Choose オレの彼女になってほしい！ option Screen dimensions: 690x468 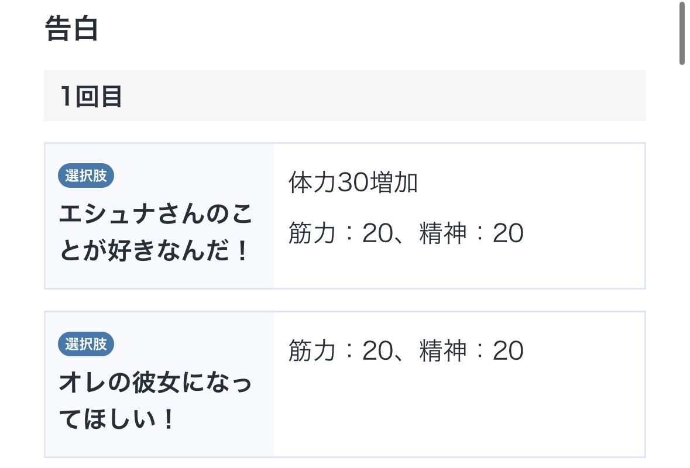pos(156,402)
